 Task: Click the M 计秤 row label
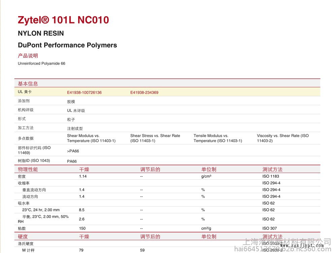pyautogui.click(x=28, y=250)
